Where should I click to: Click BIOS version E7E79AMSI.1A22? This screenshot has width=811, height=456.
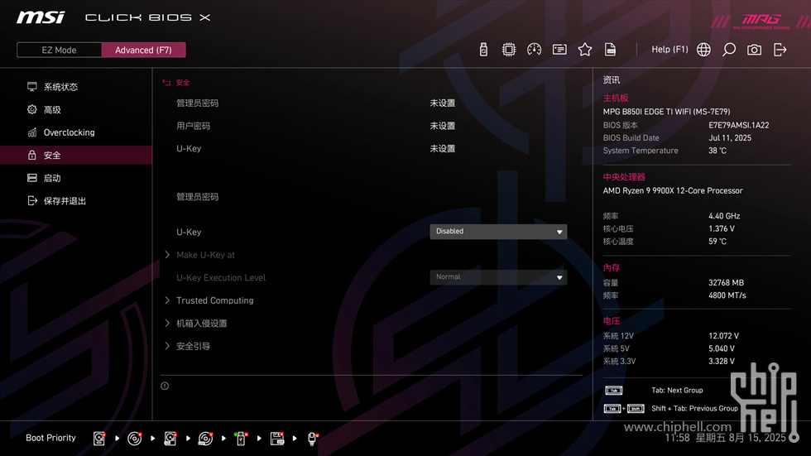(738, 125)
